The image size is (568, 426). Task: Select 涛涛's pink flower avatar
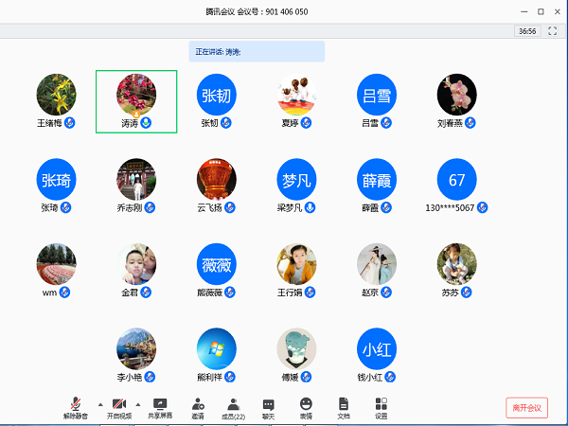tap(136, 95)
